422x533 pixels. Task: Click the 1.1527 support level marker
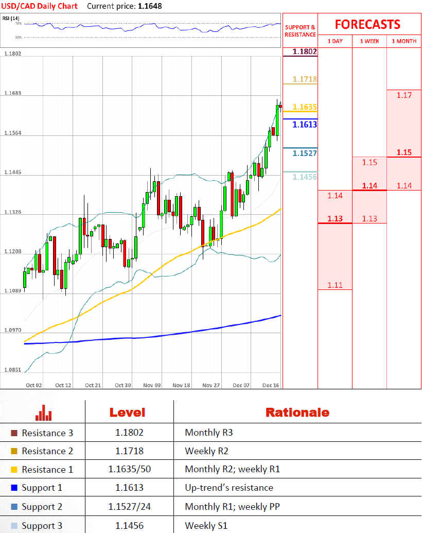[x=305, y=153]
